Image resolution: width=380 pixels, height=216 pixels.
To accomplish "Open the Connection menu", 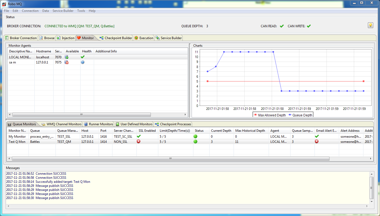I will tap(30, 11).
